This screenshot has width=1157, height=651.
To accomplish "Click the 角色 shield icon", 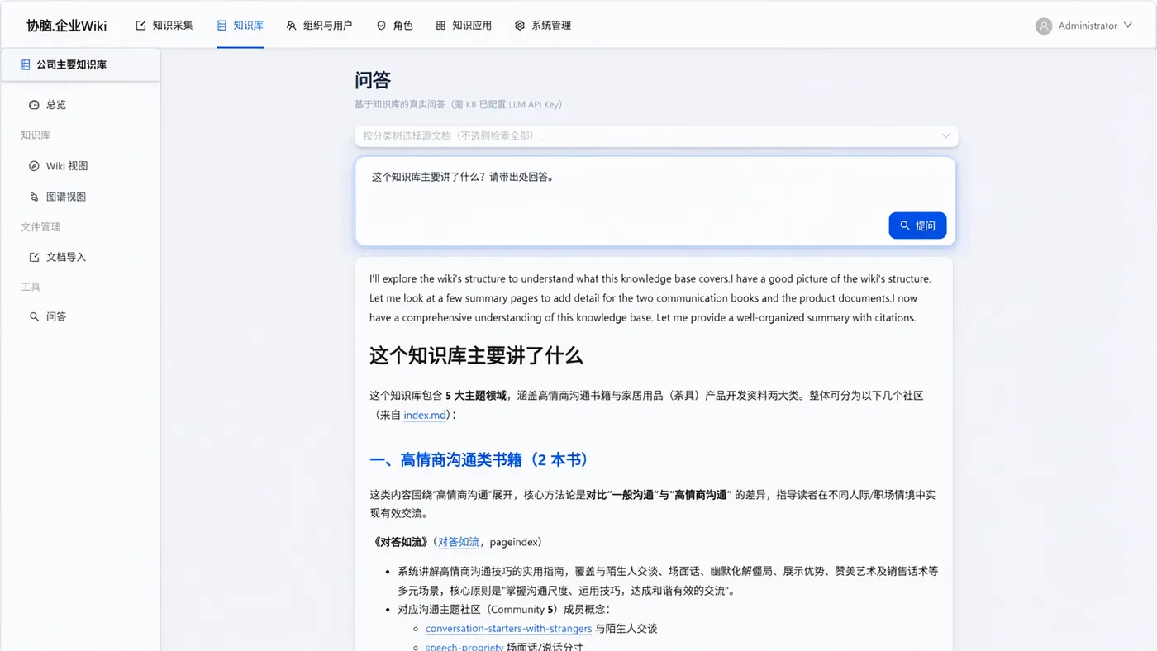I will 381,26.
